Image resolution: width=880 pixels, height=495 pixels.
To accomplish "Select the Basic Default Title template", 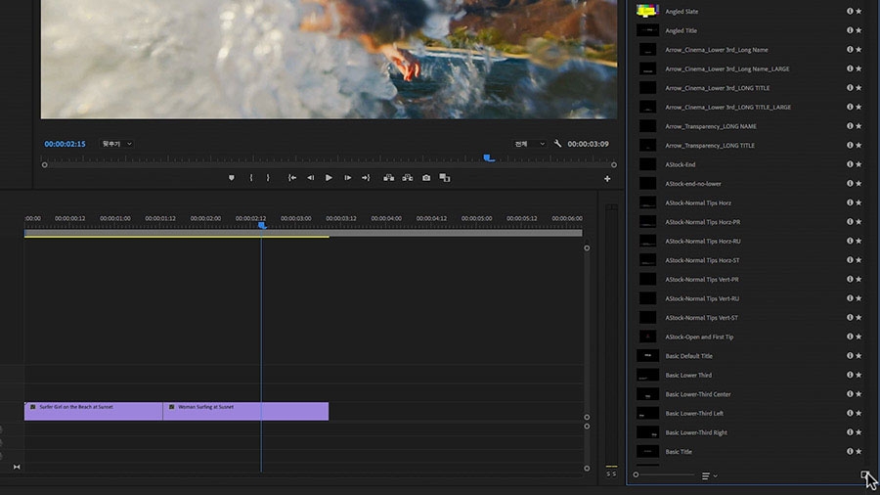I will (688, 356).
